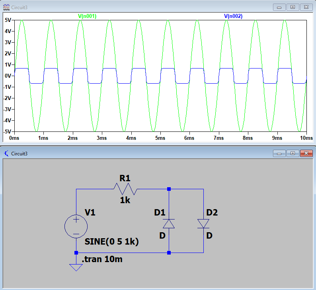The height and width of the screenshot is (290, 316).
Task: Click the SINE(0 5 1k) source value text
Action: click(x=111, y=242)
